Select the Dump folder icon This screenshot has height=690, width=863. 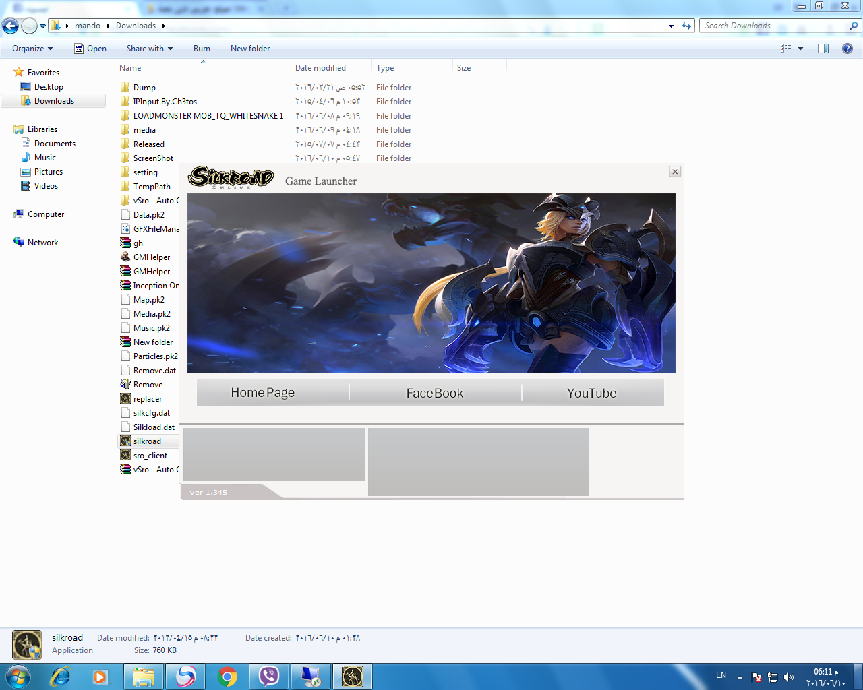tap(125, 88)
